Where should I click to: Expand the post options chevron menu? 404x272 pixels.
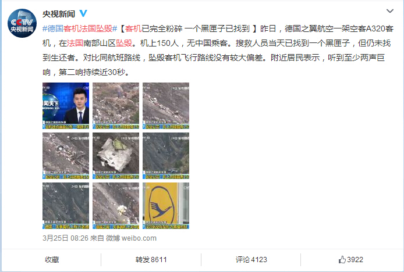tap(390, 11)
